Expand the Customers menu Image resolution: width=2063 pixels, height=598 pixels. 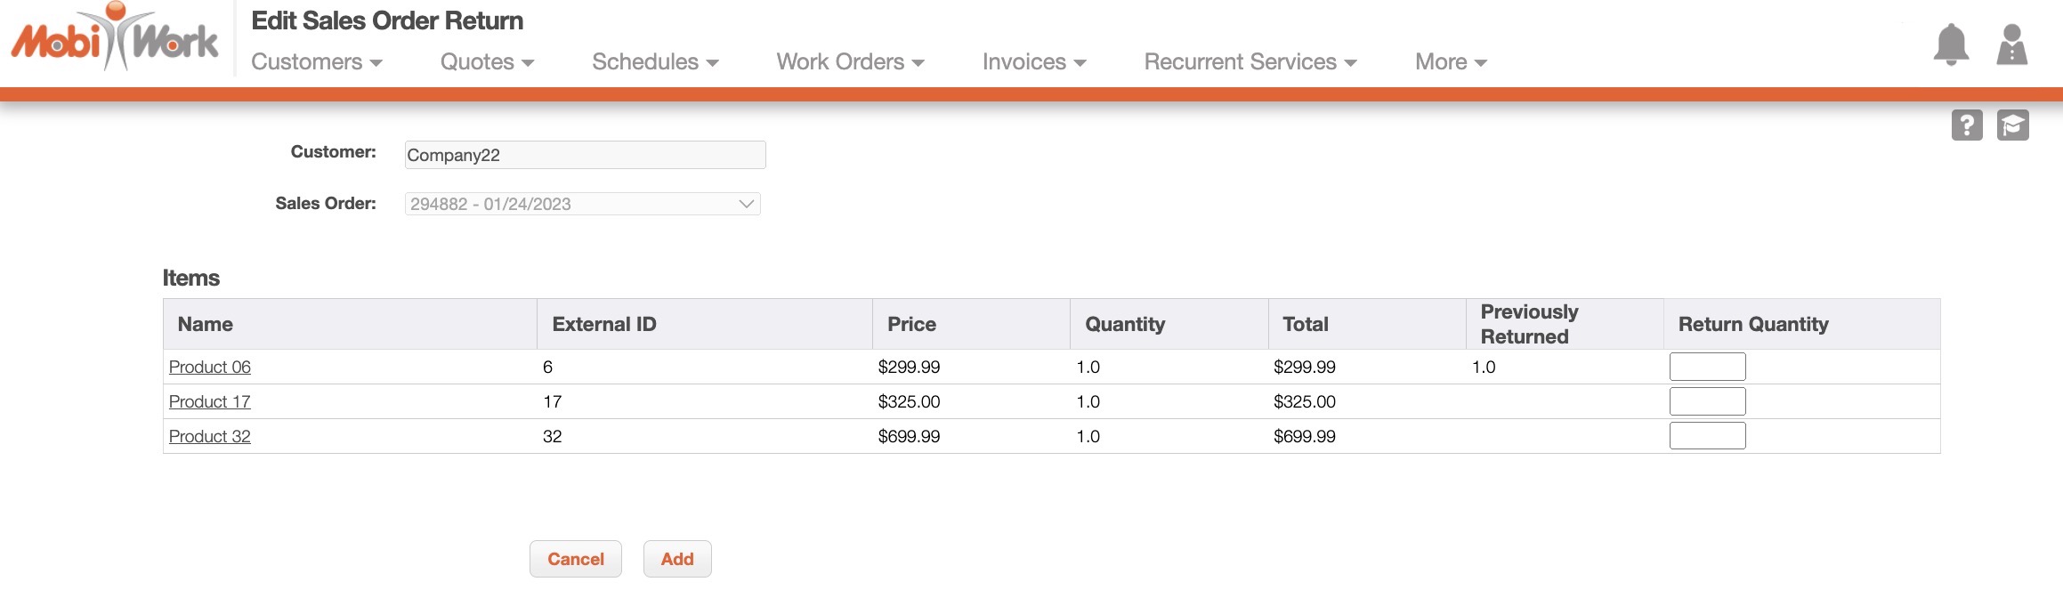[316, 61]
